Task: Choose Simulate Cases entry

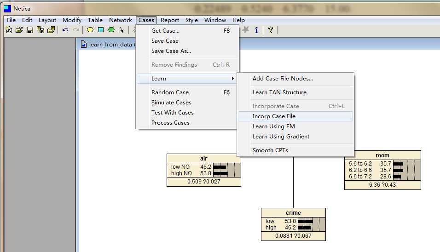Action: click(187, 102)
